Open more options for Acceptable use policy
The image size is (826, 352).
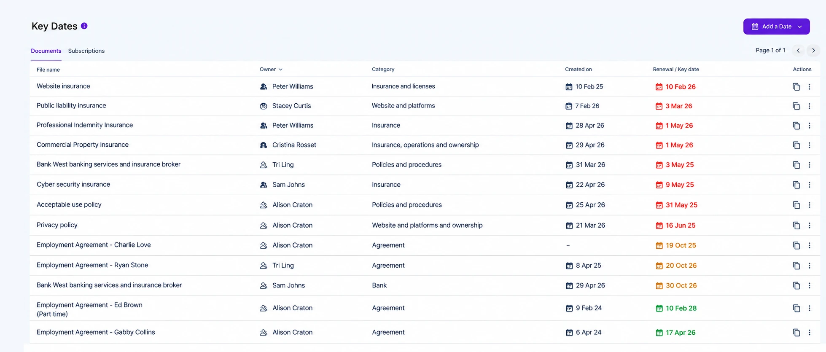[x=809, y=205]
